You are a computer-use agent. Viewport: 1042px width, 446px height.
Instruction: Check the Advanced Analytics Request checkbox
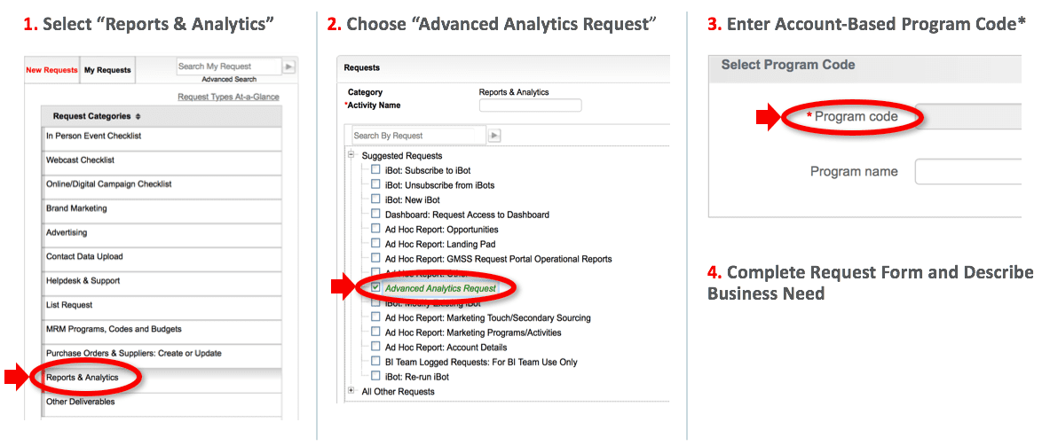point(376,287)
